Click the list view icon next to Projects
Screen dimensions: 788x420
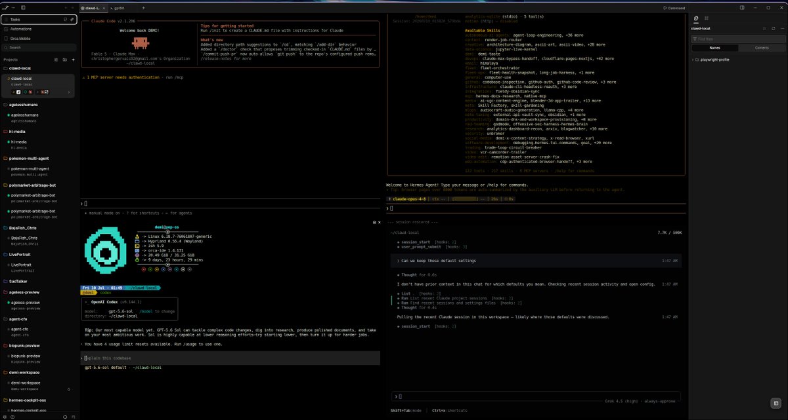(x=56, y=60)
